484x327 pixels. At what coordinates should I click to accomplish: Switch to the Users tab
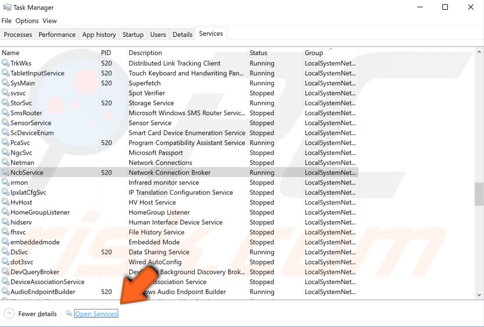click(158, 34)
